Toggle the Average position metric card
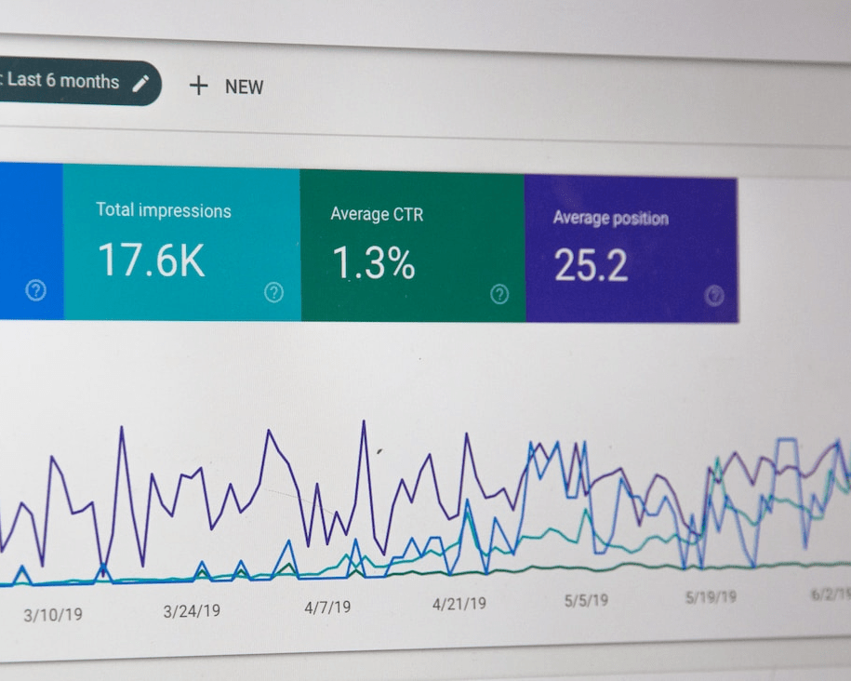 click(x=632, y=249)
